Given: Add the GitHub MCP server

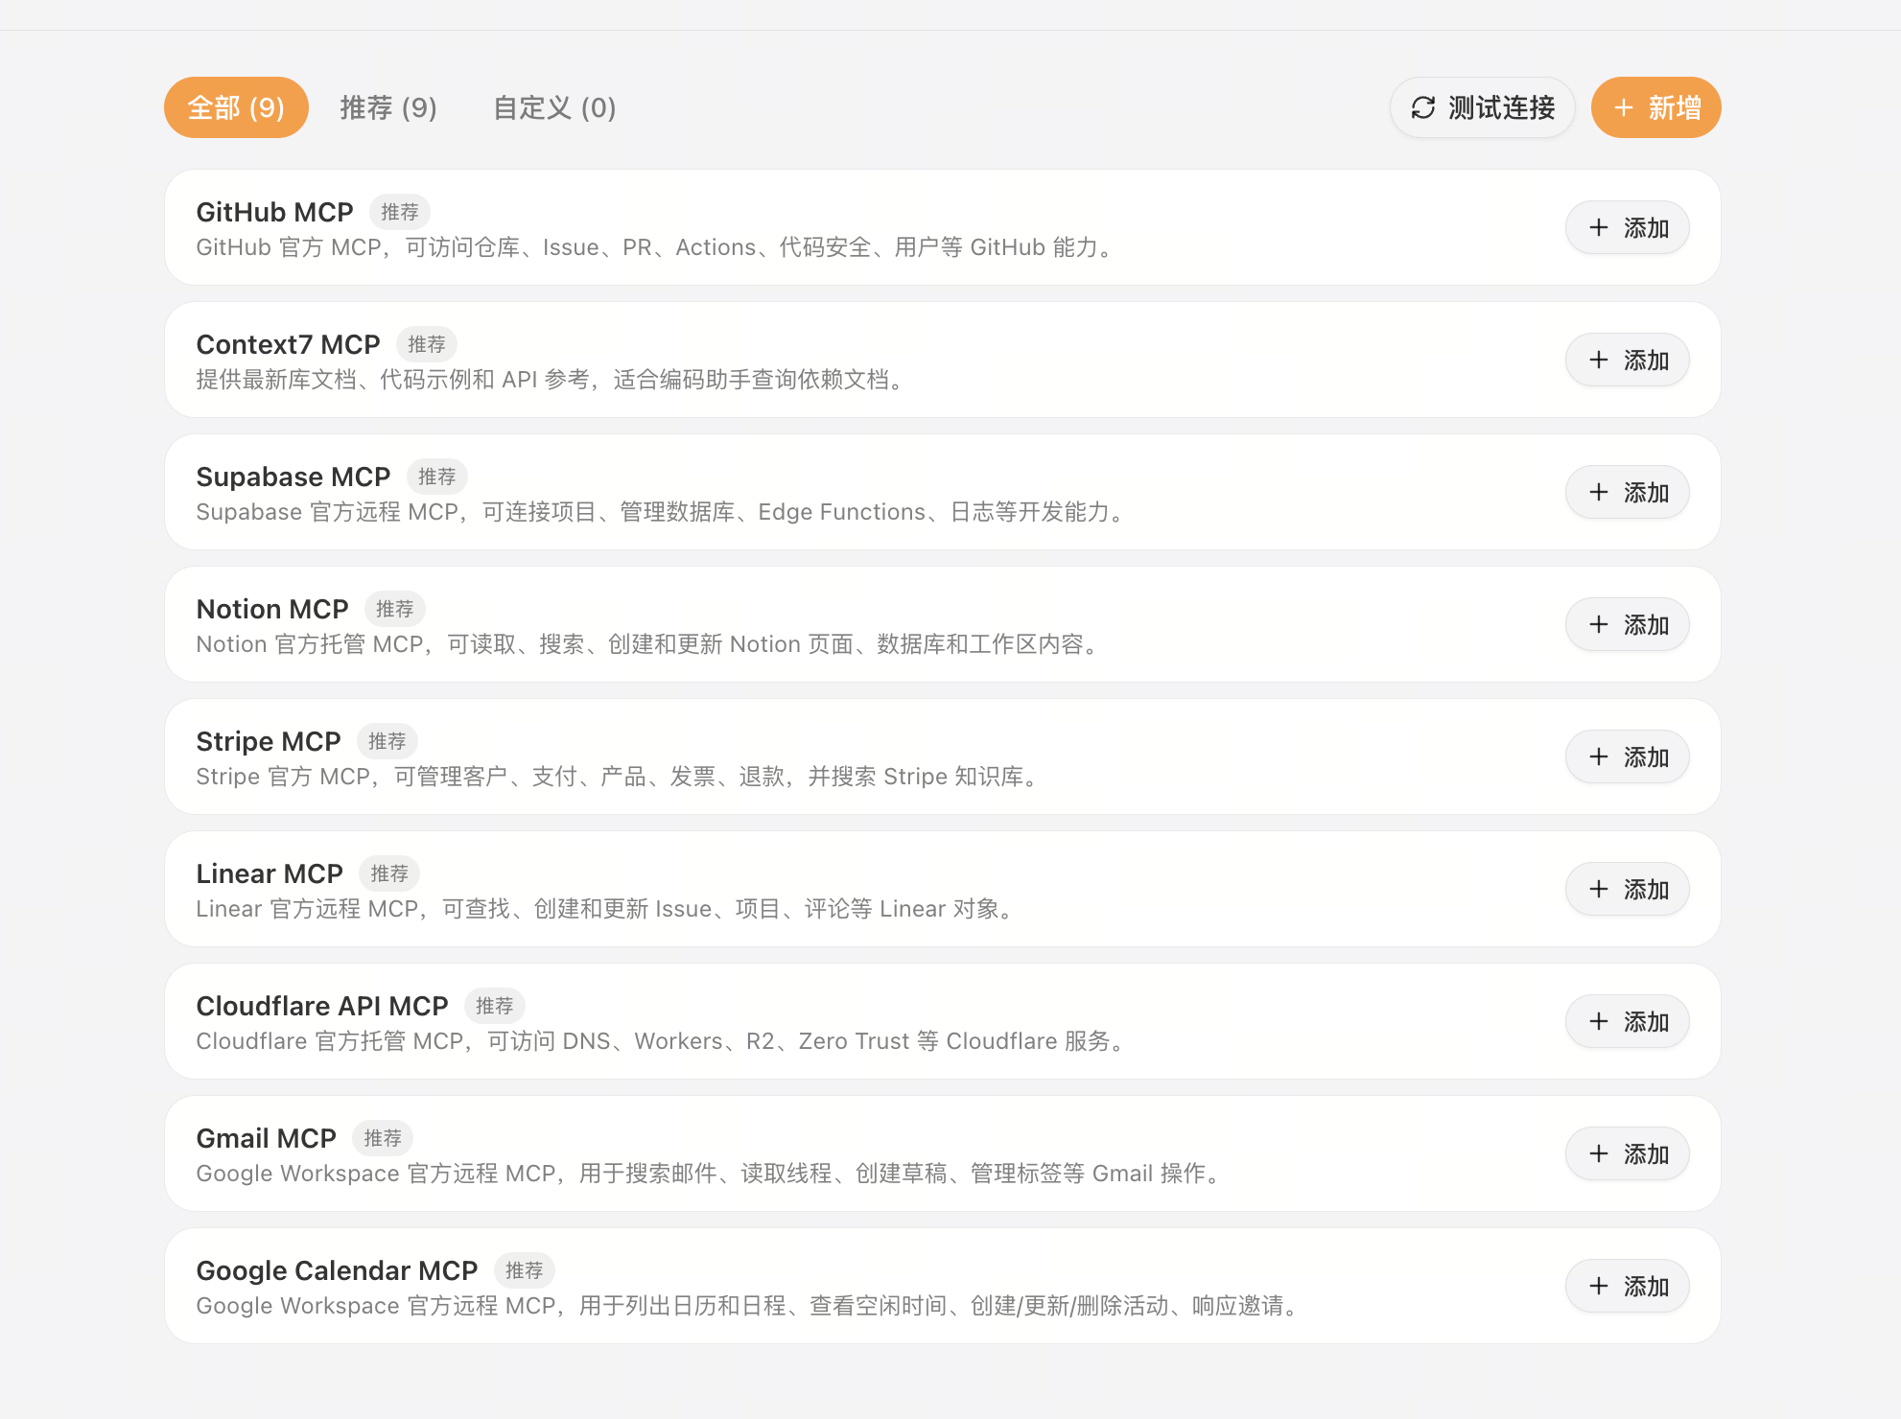Looking at the screenshot, I should click(1628, 227).
